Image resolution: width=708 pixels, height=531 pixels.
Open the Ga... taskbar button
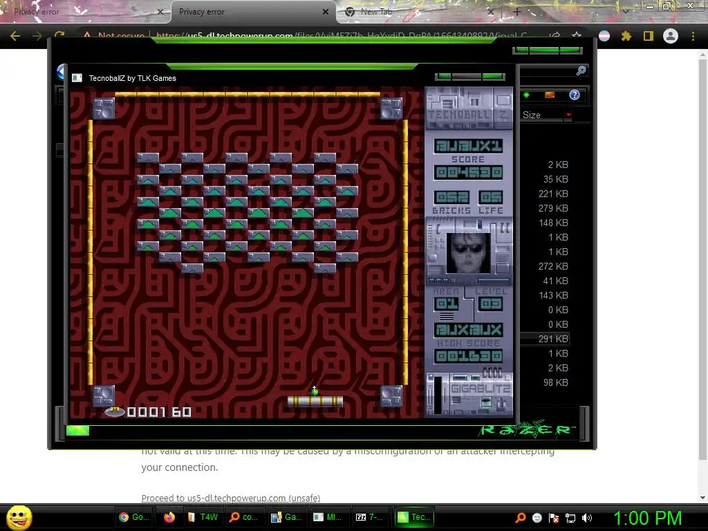(x=286, y=517)
